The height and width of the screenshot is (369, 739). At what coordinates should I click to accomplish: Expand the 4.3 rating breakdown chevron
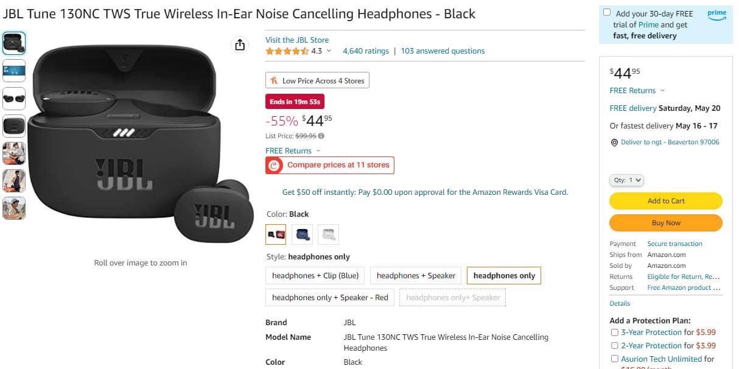(329, 51)
